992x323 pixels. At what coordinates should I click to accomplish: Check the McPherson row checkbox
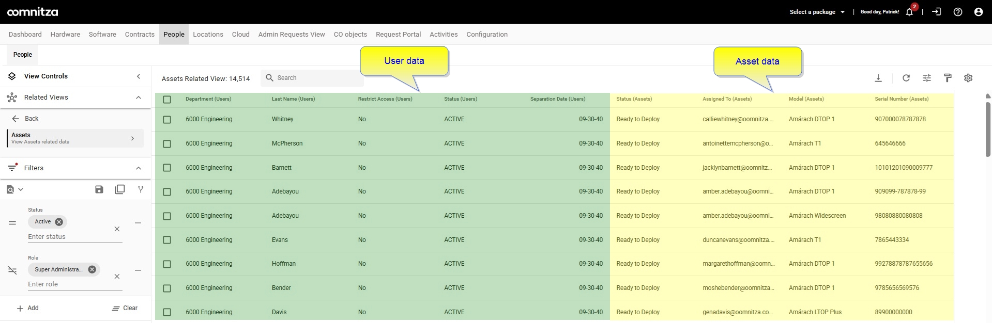[167, 144]
